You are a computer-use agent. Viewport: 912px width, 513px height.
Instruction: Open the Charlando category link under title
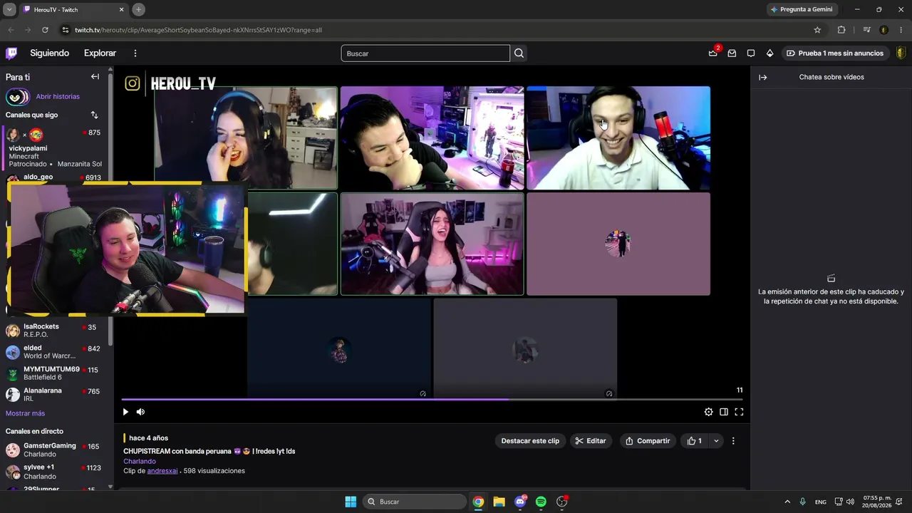click(x=140, y=461)
